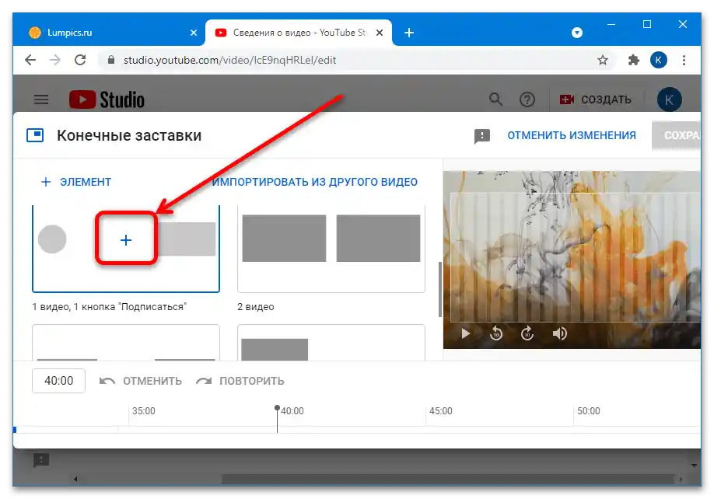Open the YouTube Studio hamburger menu
The image size is (714, 499).
pos(41,99)
